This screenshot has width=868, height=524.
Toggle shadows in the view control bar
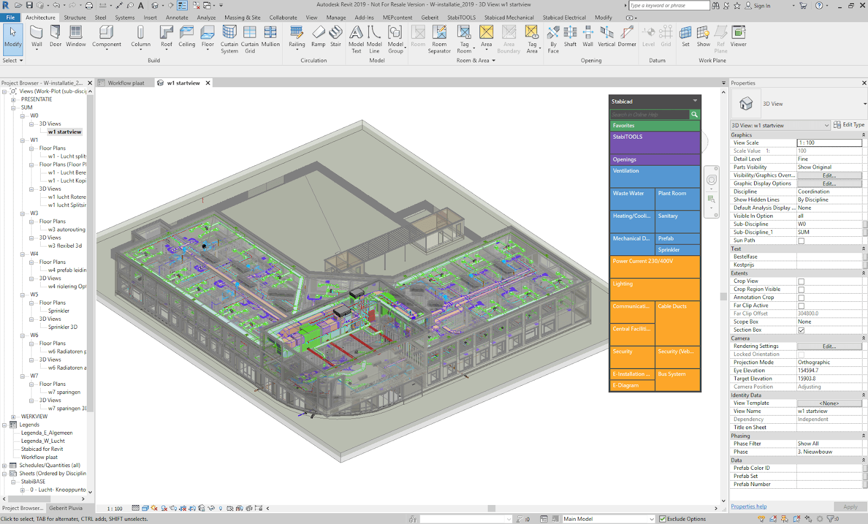(x=163, y=508)
